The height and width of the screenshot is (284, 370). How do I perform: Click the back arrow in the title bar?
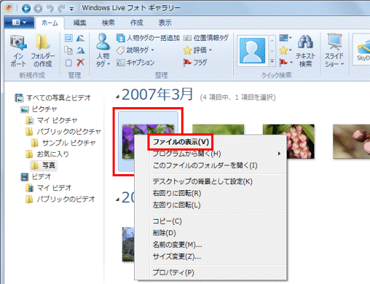point(26,9)
